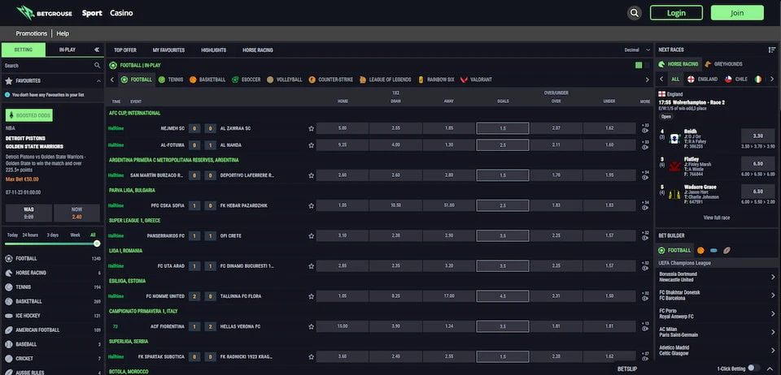This screenshot has width=781, height=375.
Task: Click the sidebar search magnifier icon
Action: coord(97,66)
